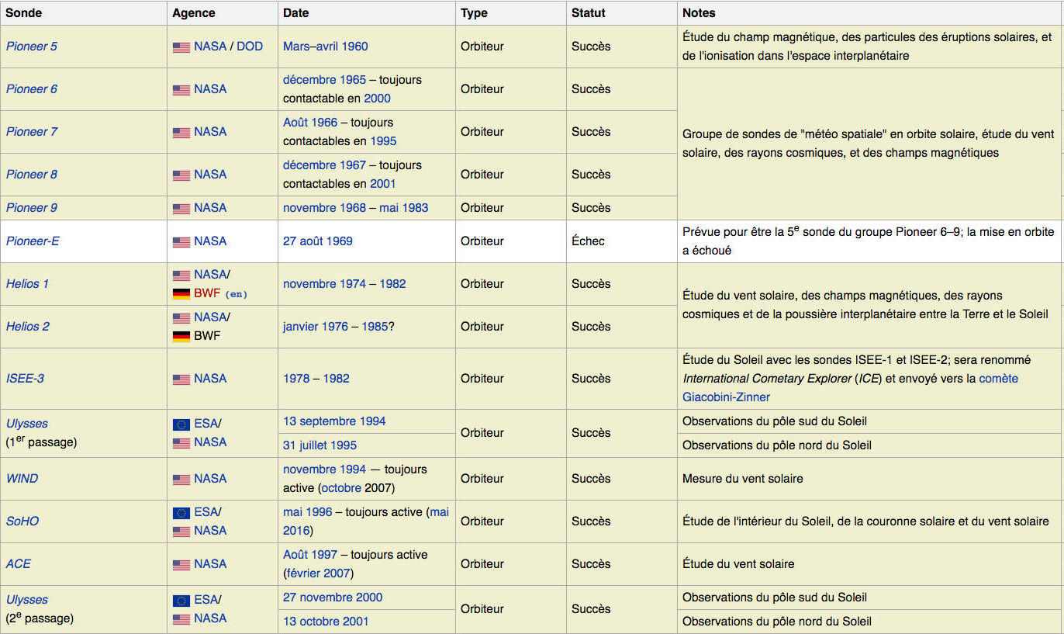The image size is (1064, 634).
Task: Open the Pioneer 6 probe link
Action: point(32,89)
